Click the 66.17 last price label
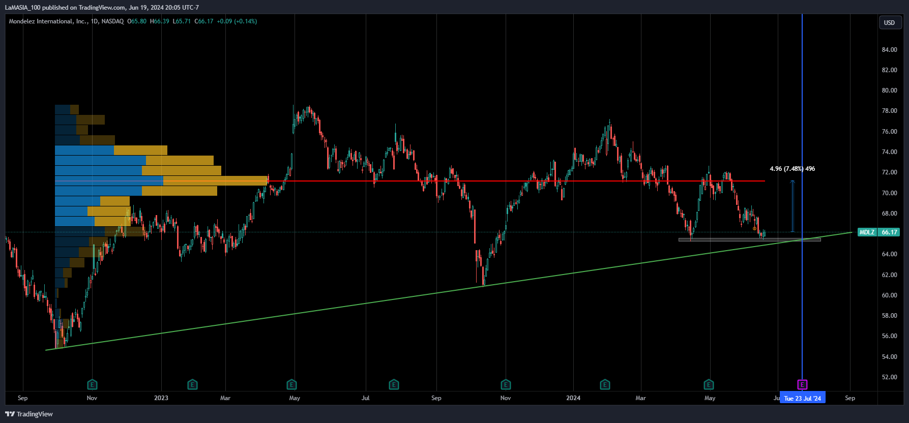Image resolution: width=909 pixels, height=423 pixels. (x=889, y=232)
